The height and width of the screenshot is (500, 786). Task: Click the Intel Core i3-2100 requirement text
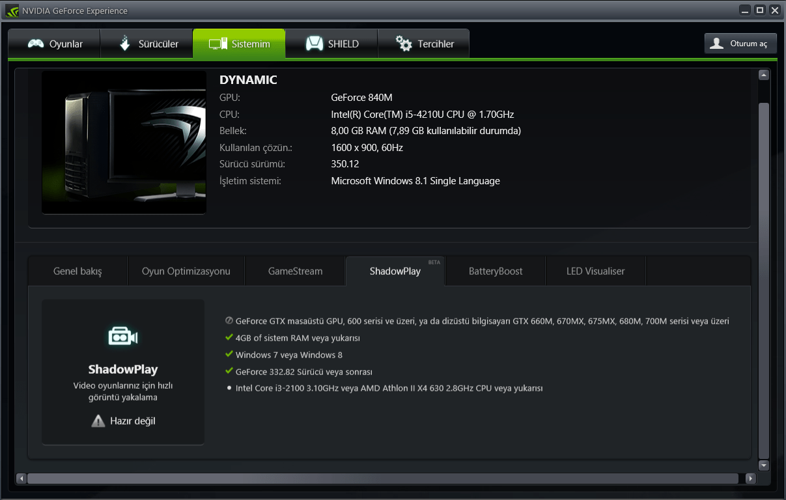(389, 388)
